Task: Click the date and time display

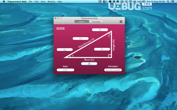Action: (156, 1)
